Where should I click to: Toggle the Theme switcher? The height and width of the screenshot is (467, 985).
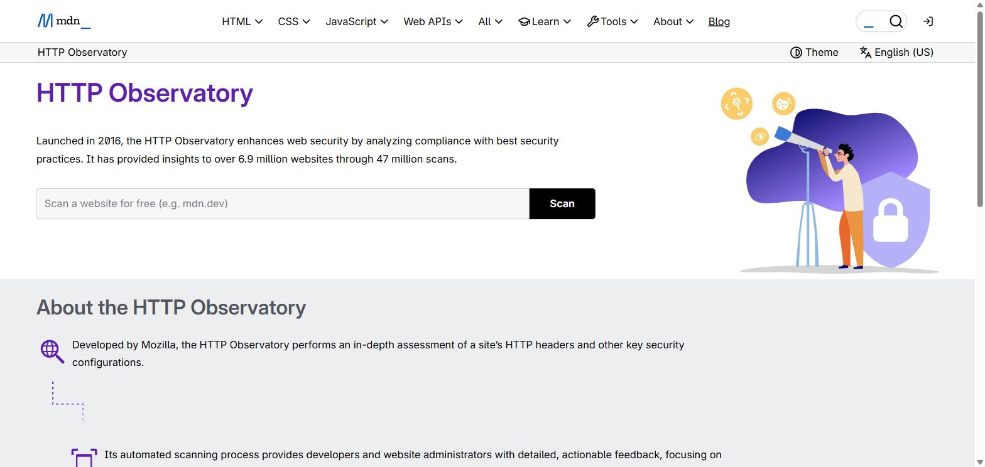tap(814, 52)
